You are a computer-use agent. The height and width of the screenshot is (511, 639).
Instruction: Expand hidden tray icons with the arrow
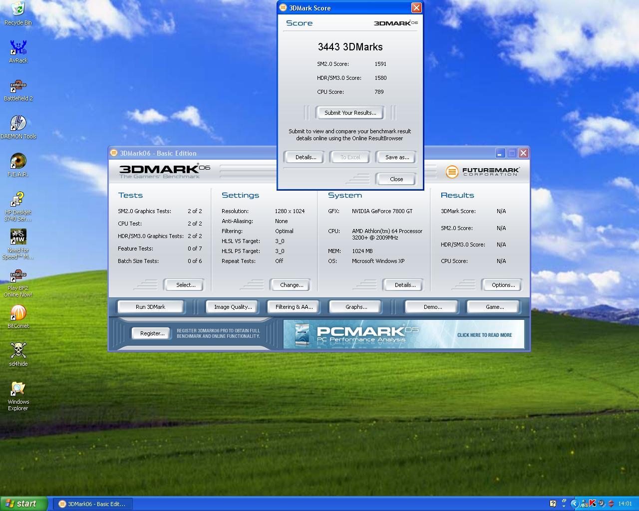(x=574, y=504)
